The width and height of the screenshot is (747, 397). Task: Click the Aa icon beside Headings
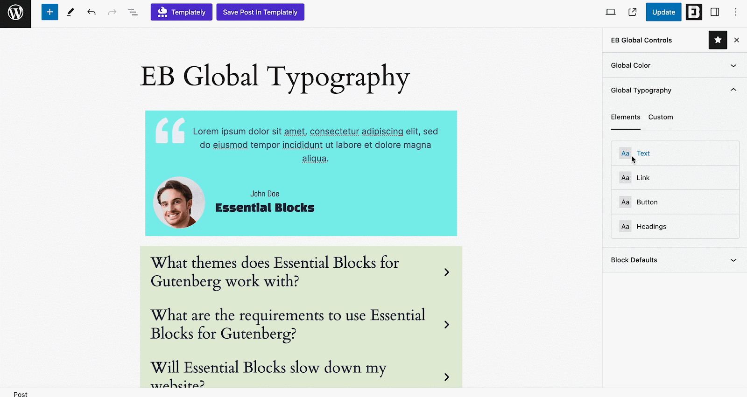(x=625, y=226)
